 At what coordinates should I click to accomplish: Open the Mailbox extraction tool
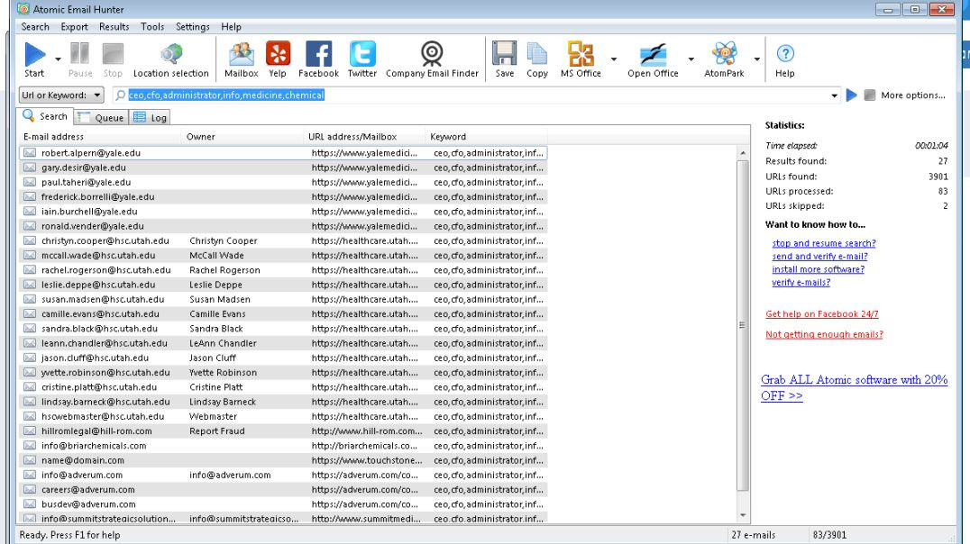(242, 59)
